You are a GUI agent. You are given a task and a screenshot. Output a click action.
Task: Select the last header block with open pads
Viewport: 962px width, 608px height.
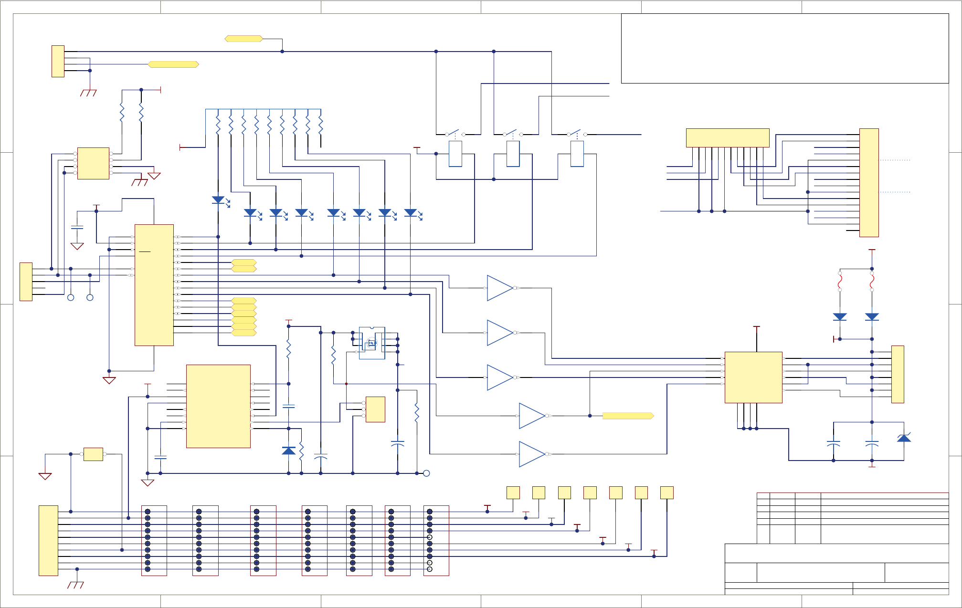point(436,540)
